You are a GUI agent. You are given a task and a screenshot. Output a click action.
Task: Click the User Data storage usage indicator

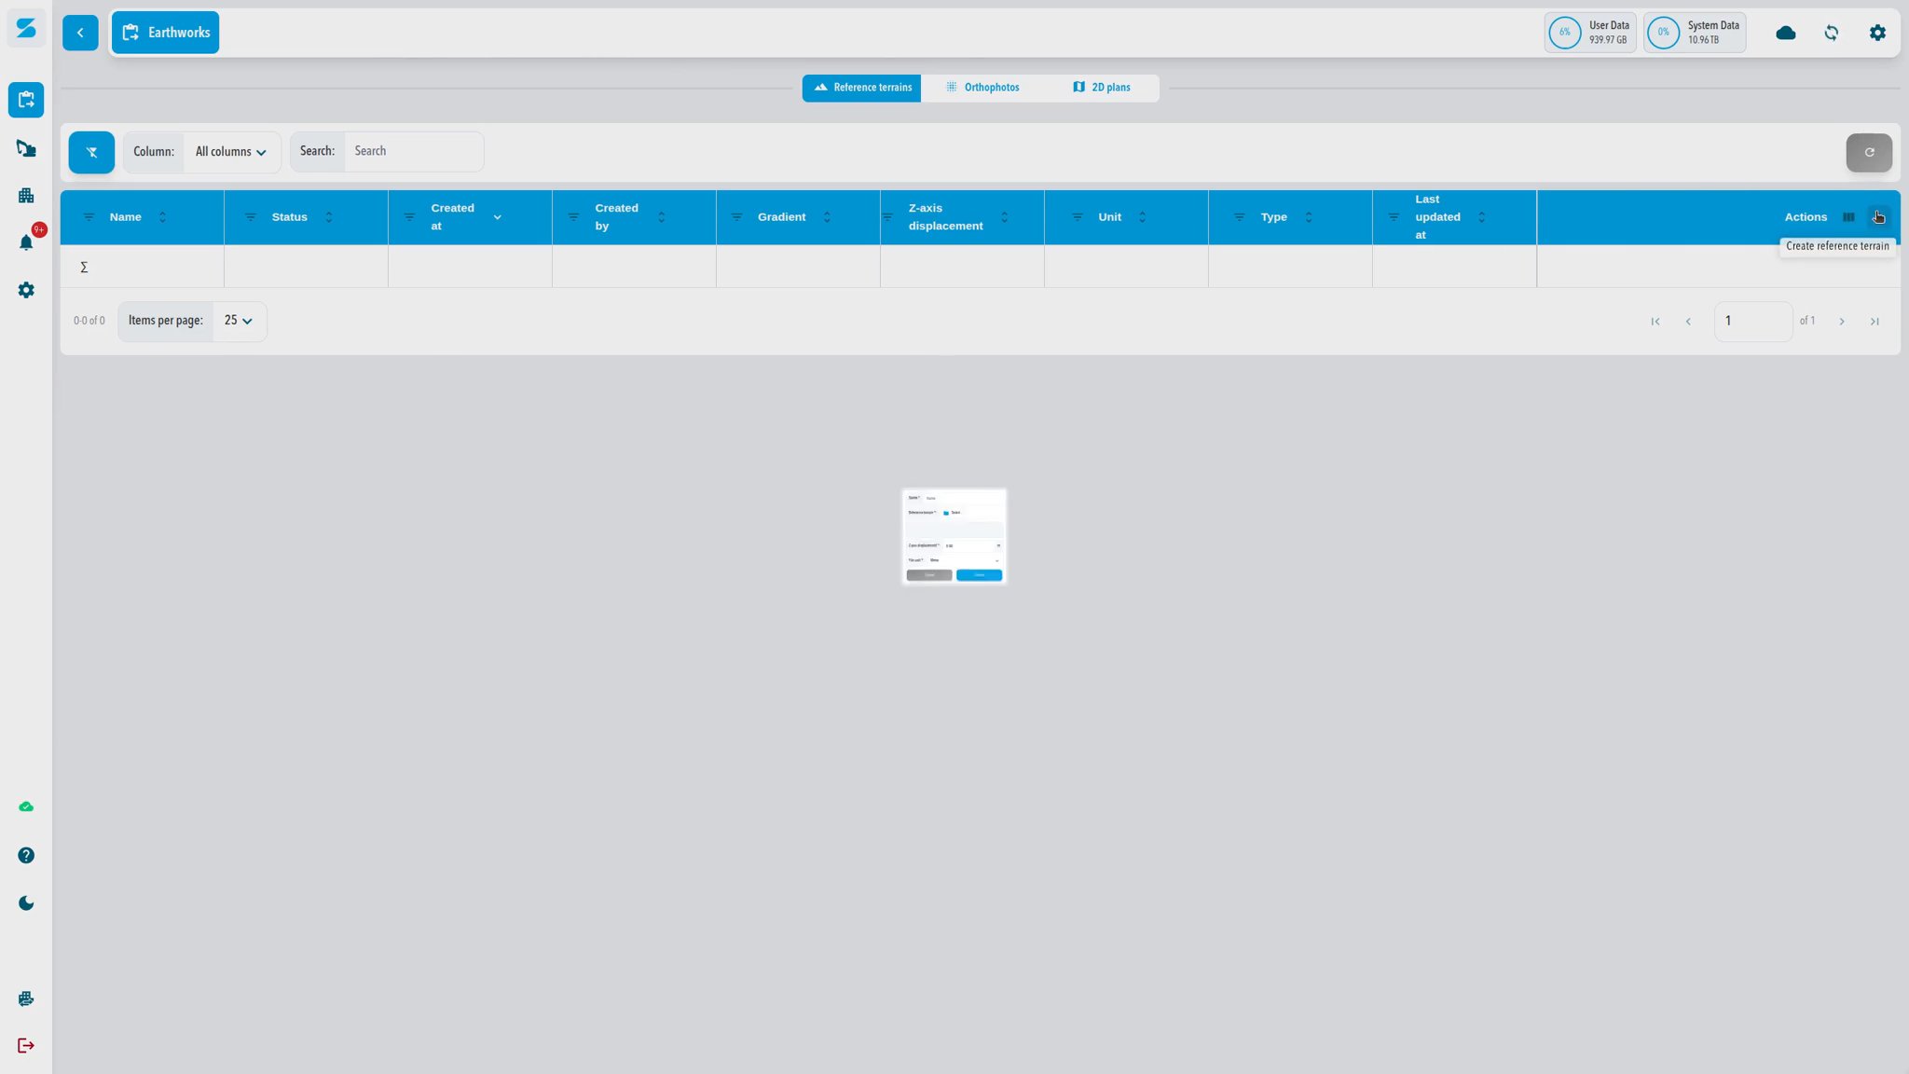pyautogui.click(x=1589, y=33)
